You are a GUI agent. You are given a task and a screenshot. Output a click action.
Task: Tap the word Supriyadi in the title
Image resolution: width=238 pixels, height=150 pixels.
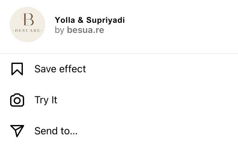click(x=105, y=20)
